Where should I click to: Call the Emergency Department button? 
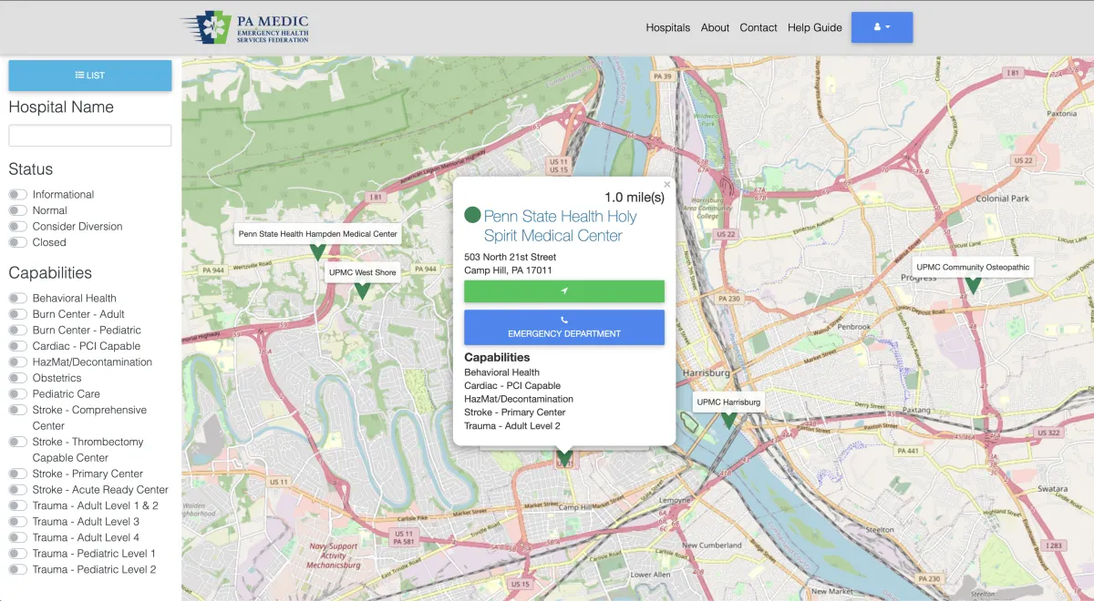(x=564, y=327)
